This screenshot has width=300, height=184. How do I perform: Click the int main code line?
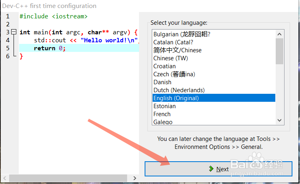pos(79,32)
